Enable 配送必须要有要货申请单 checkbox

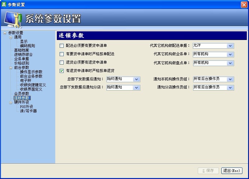tap(61, 46)
